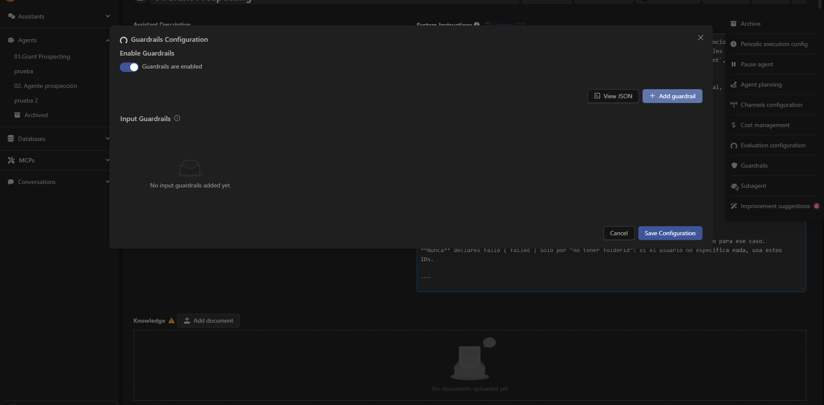
Task: Select Periodic execution config menu item
Action: tap(774, 44)
